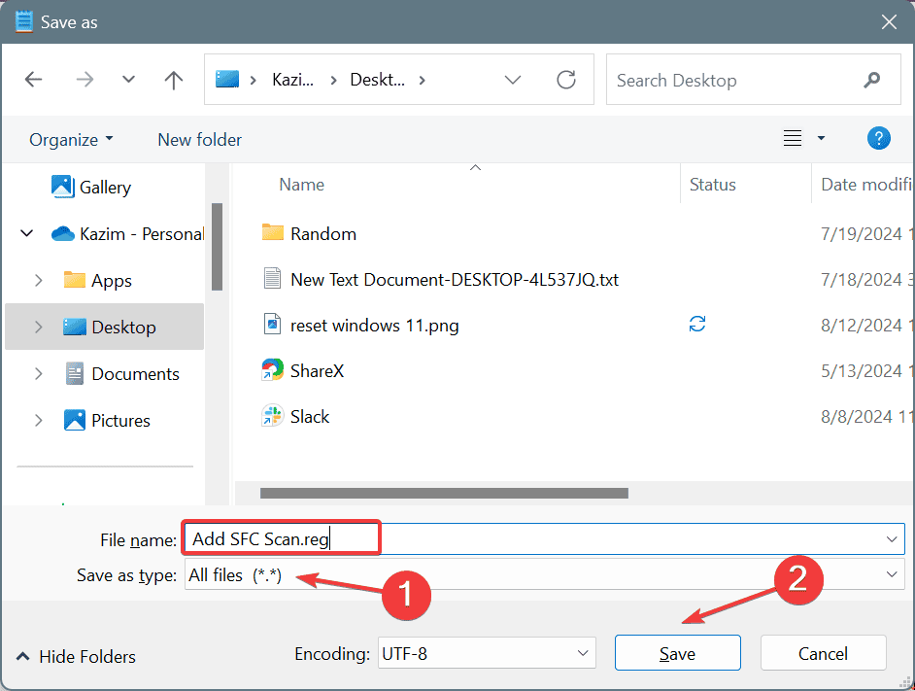Collapse the Kazim - Personal tree node
Screen dimensions: 915x691
pos(24,234)
